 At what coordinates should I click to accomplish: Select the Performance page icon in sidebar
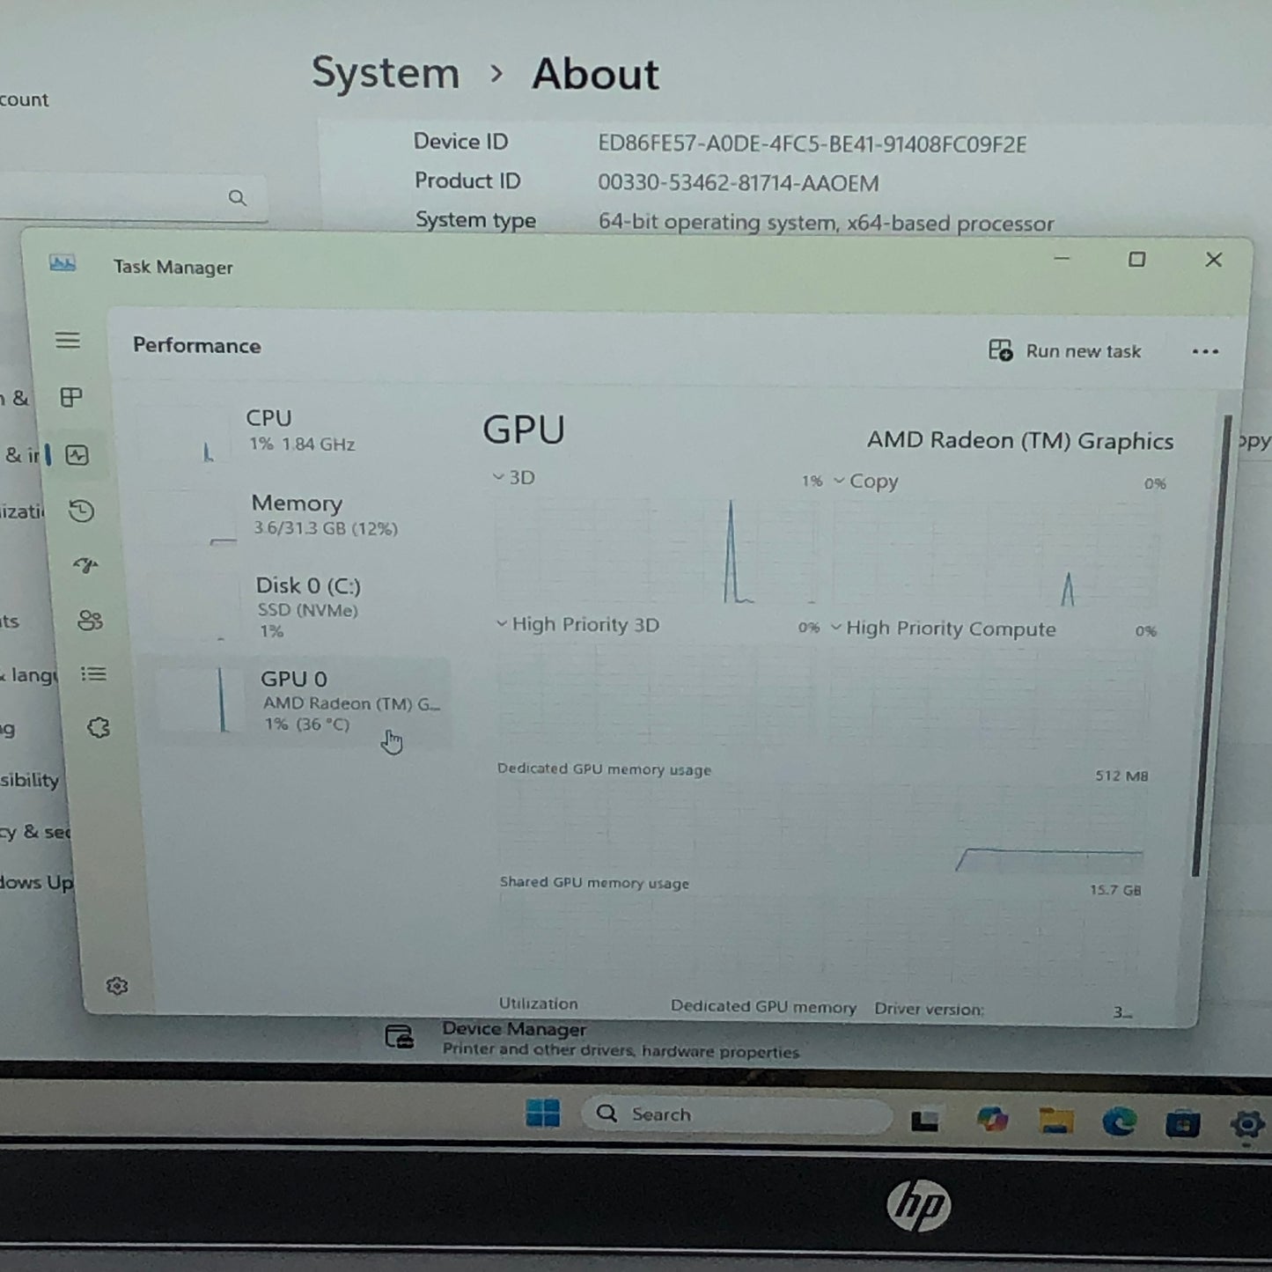coord(77,455)
